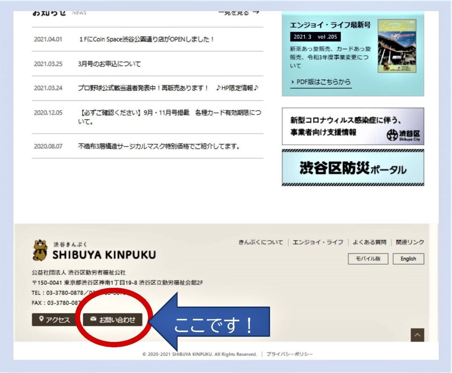Open the お問い合わせ contact button
Image resolution: width=452 pixels, height=373 pixels.
click(113, 320)
